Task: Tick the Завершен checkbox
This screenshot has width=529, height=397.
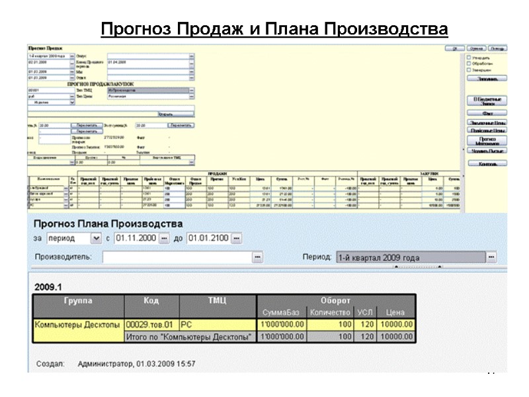Action: point(469,69)
